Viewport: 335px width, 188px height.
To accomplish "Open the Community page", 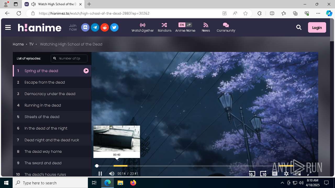I will point(226,27).
